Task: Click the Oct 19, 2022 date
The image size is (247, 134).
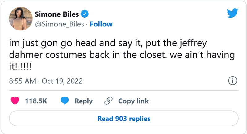Action: (62, 81)
